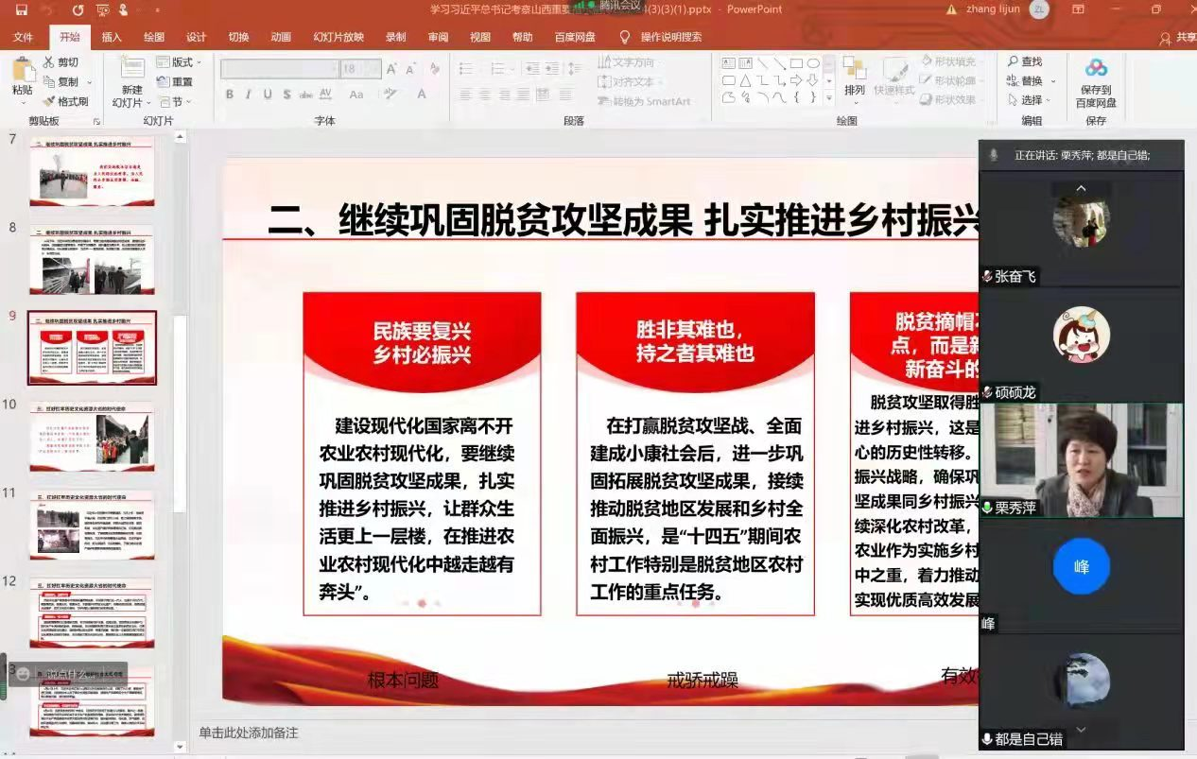Viewport: 1197px width, 759px height.
Task: Open the Layout (版式) dropdown
Action: coord(178,62)
